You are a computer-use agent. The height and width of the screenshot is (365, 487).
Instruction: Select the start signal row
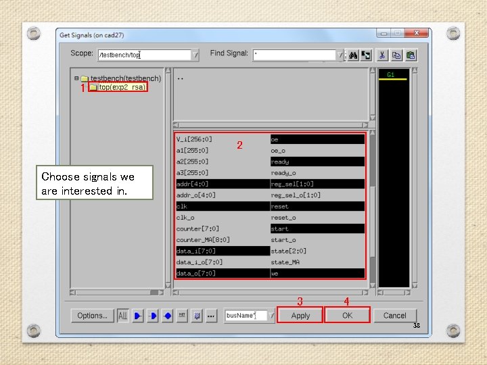pos(317,228)
